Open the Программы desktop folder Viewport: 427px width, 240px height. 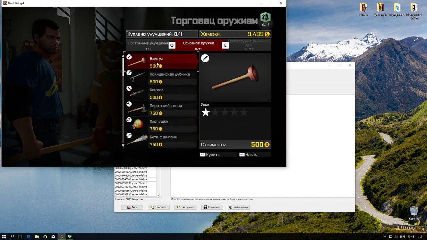coord(397,9)
